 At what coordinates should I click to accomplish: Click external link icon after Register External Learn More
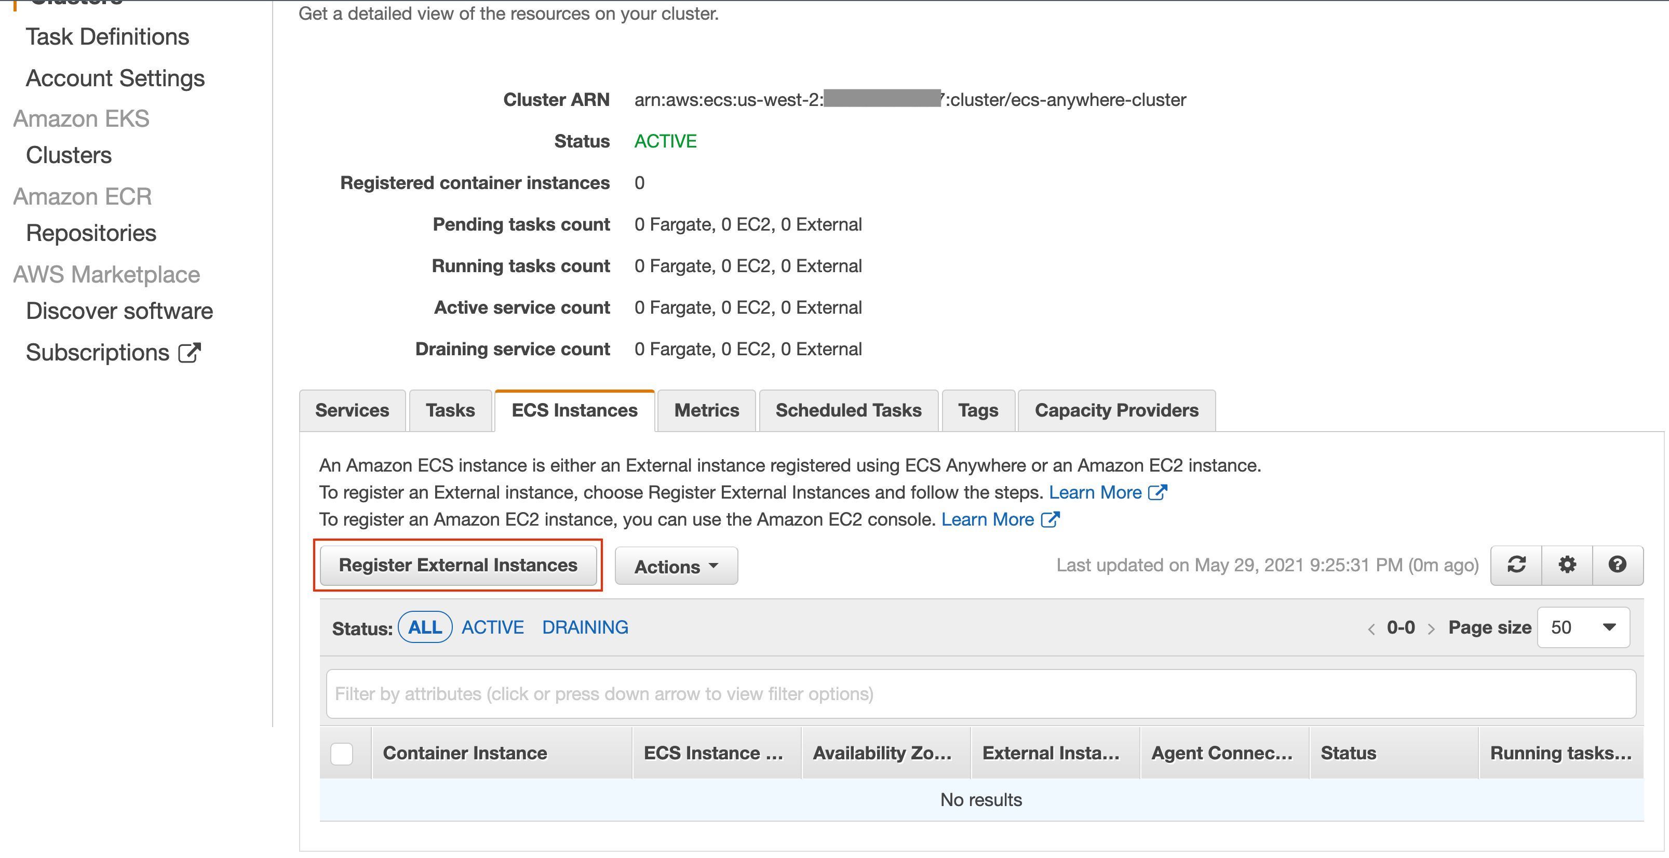pyautogui.click(x=1157, y=492)
